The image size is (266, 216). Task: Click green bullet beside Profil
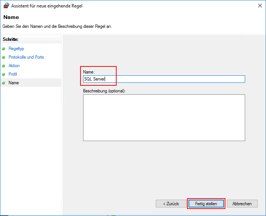coord(3,74)
